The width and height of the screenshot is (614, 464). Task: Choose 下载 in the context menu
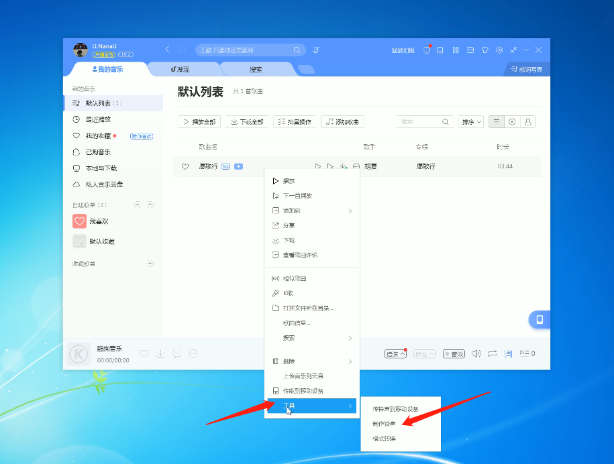click(x=312, y=240)
